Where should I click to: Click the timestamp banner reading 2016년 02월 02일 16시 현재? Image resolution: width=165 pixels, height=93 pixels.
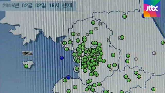pos(38,6)
